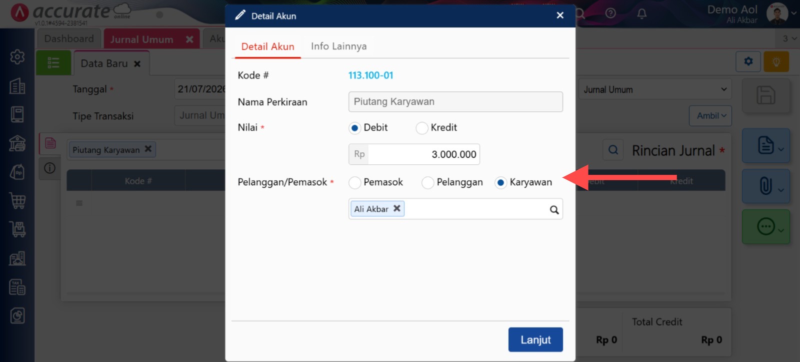Click the account code 113.100-01 link

[x=370, y=75]
